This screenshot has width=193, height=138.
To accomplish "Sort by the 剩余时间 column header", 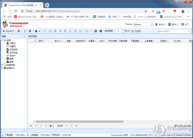I will coord(81,41).
